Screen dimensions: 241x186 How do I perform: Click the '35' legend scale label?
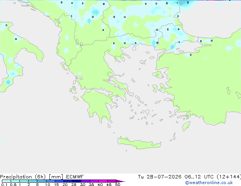tap(91, 184)
